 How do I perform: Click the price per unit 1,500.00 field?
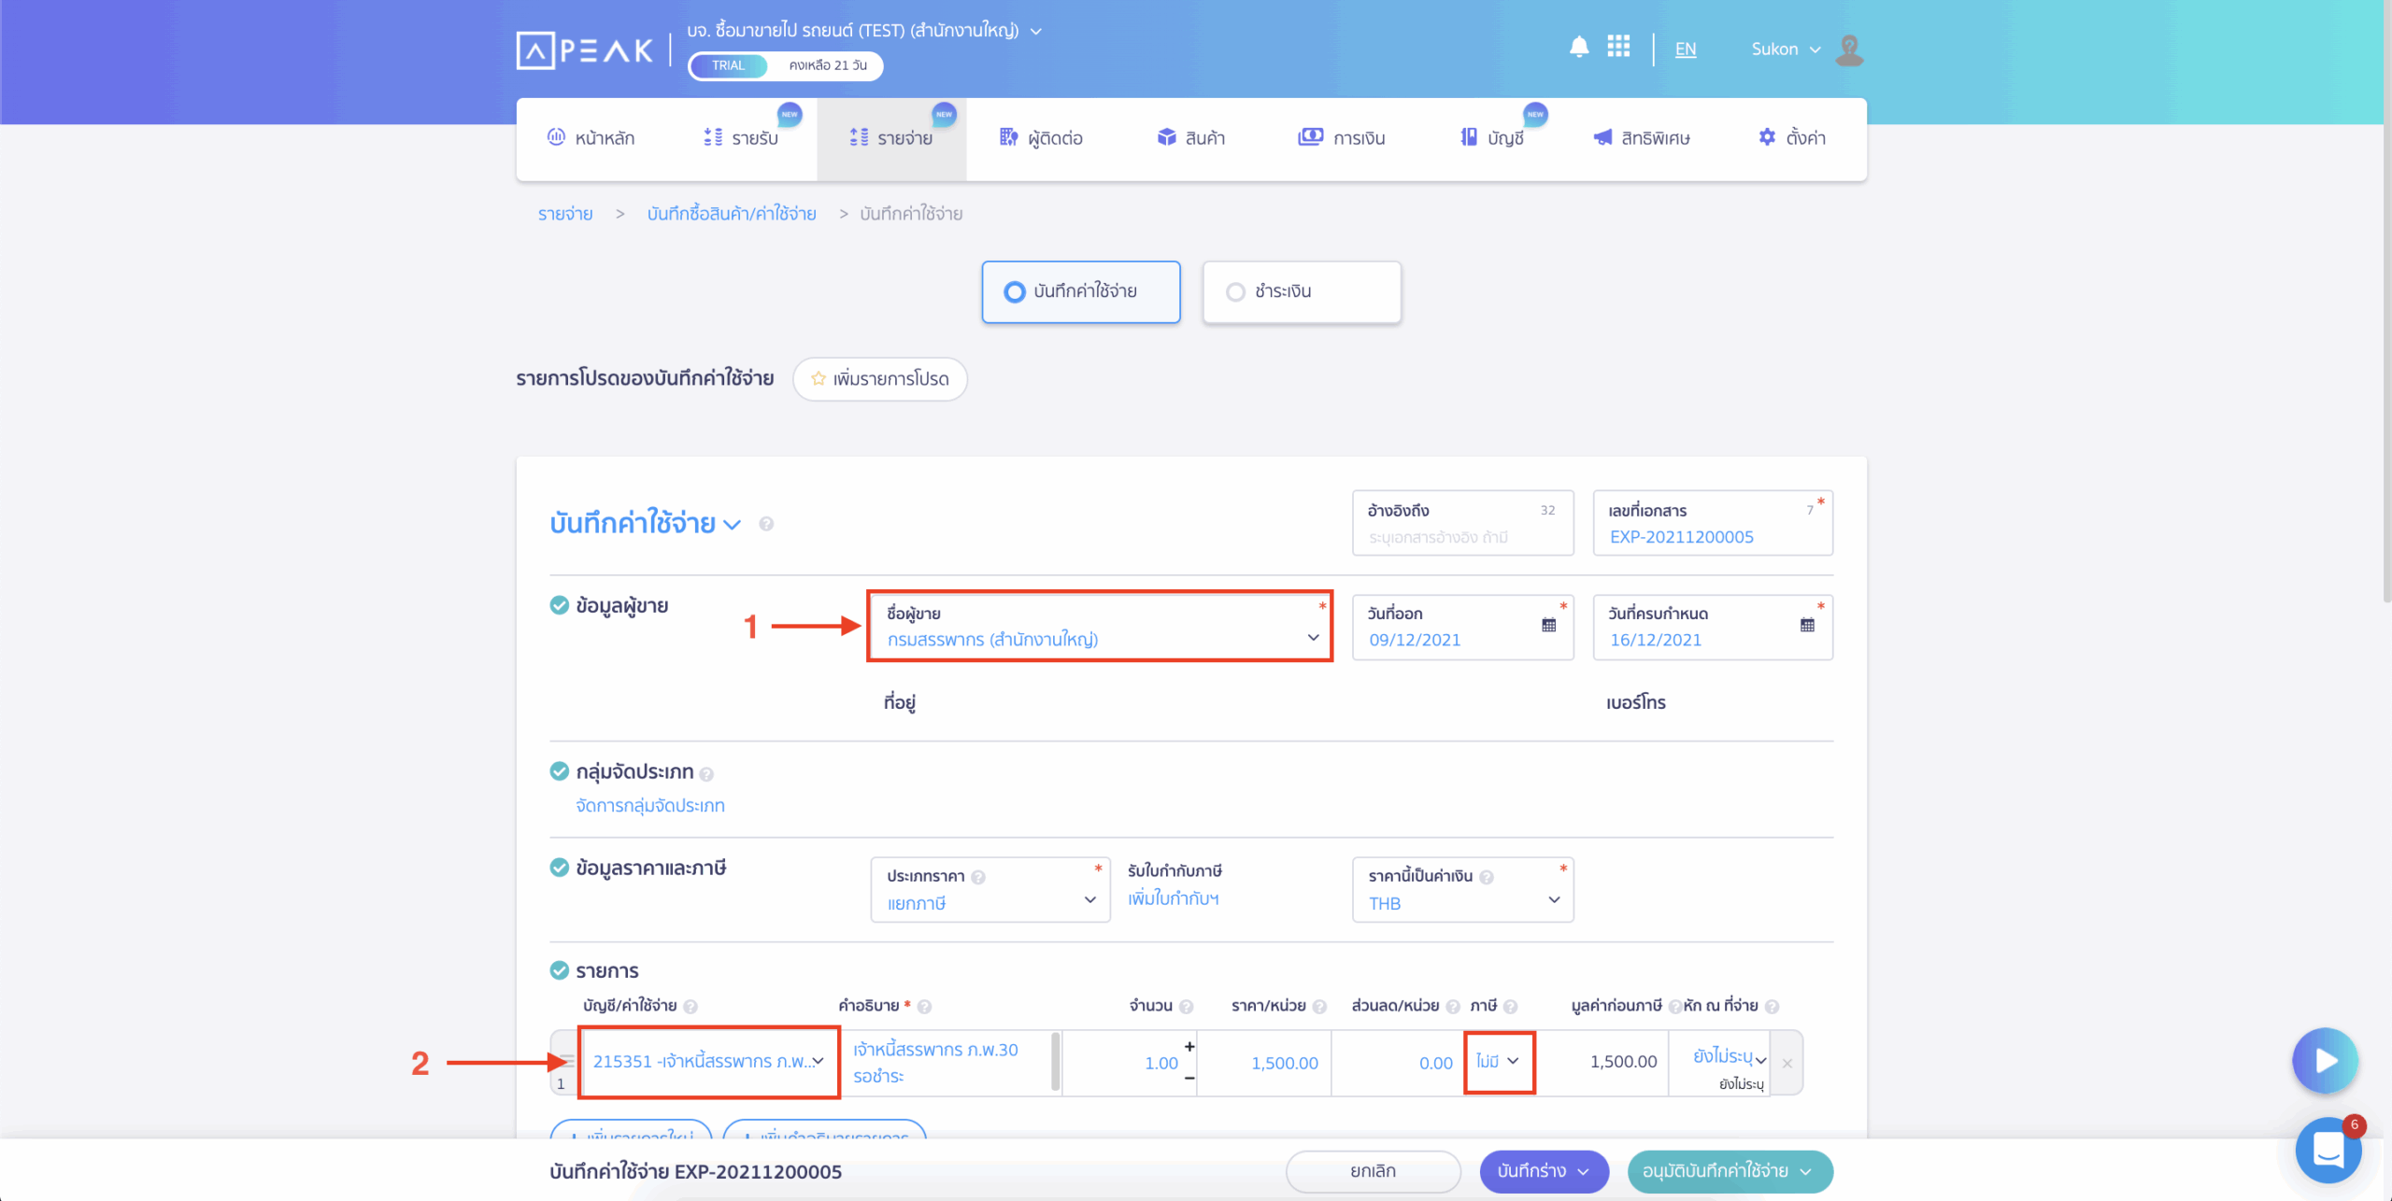tap(1264, 1063)
